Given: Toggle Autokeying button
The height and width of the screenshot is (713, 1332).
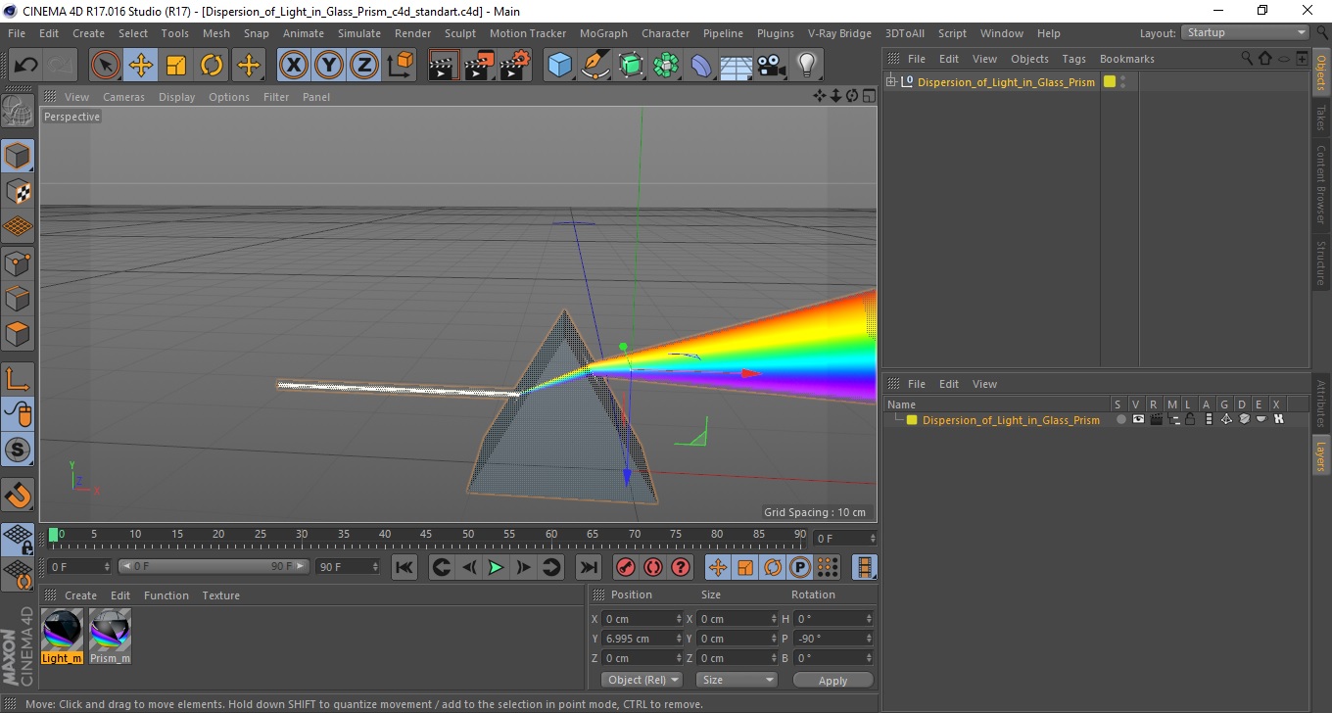Looking at the screenshot, I should 653,567.
